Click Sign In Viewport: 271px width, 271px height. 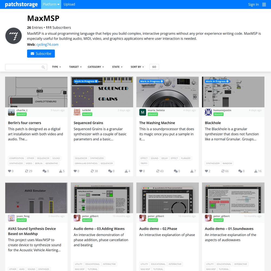coord(253,5)
